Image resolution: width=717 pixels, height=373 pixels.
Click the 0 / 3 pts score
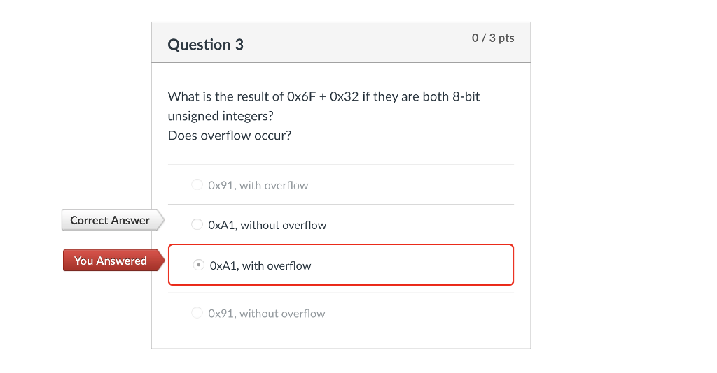coord(493,38)
